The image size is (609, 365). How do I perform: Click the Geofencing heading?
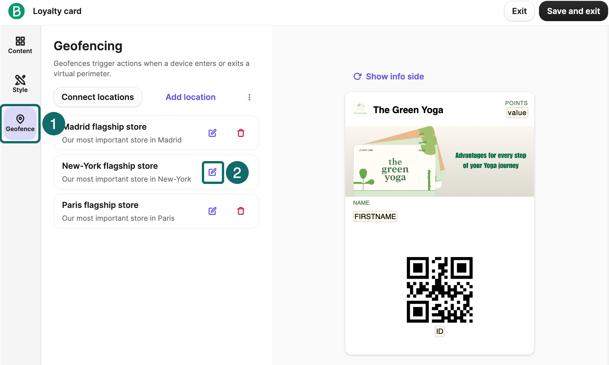pos(88,46)
